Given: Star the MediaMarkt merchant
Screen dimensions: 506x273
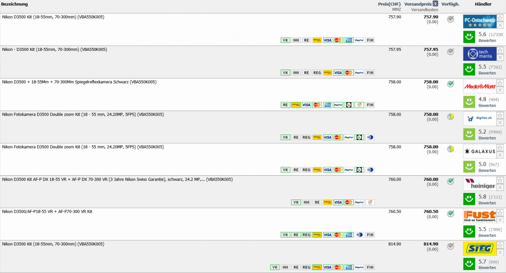Looking at the screenshot, I should coord(500,83).
